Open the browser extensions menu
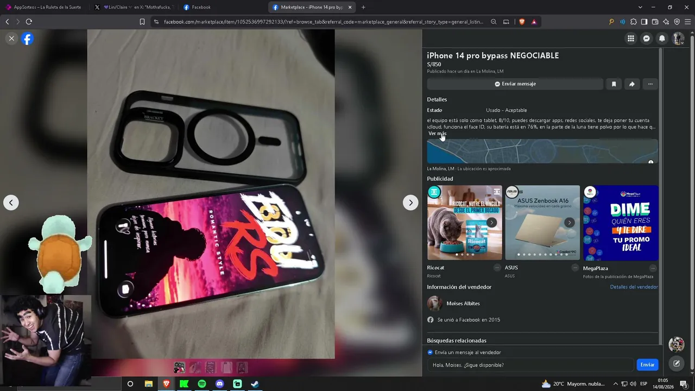The width and height of the screenshot is (695, 391). point(633,22)
